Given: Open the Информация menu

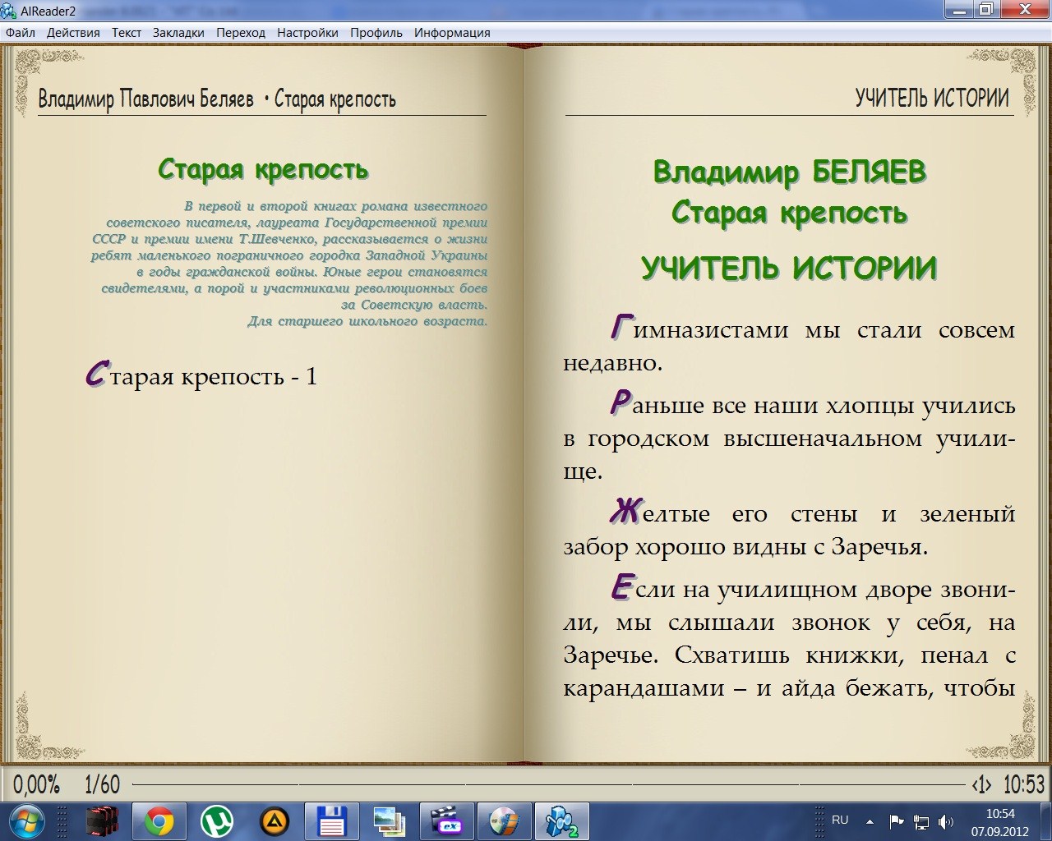Looking at the screenshot, I should [x=452, y=33].
